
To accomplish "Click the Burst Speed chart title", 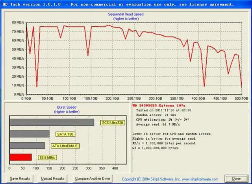I will point(66,107).
